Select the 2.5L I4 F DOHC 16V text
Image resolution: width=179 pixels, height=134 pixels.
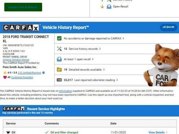pyautogui.click(x=14, y=51)
